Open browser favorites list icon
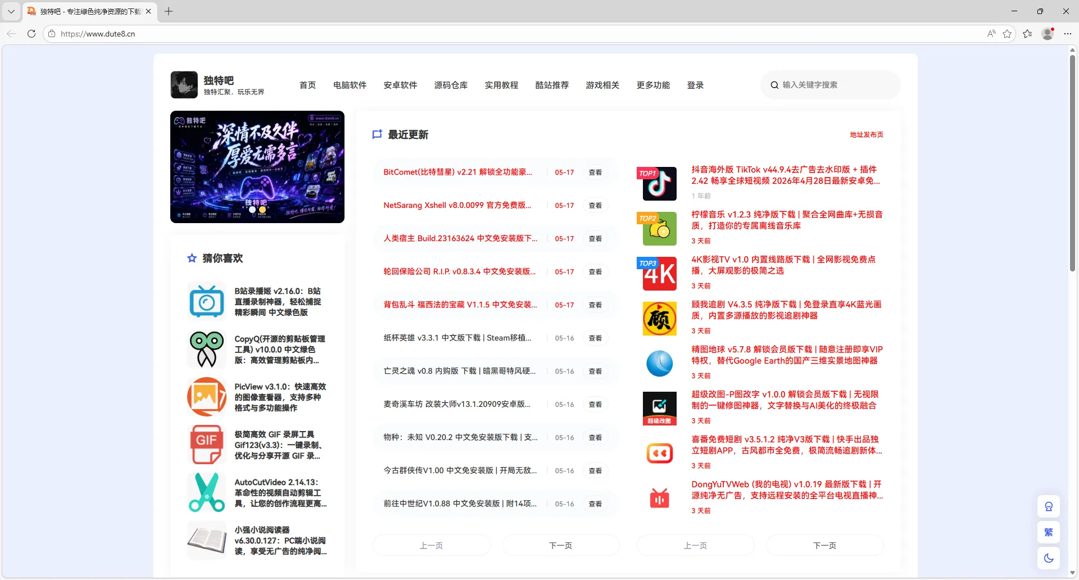Viewport: 1079px width, 580px height. [1027, 34]
